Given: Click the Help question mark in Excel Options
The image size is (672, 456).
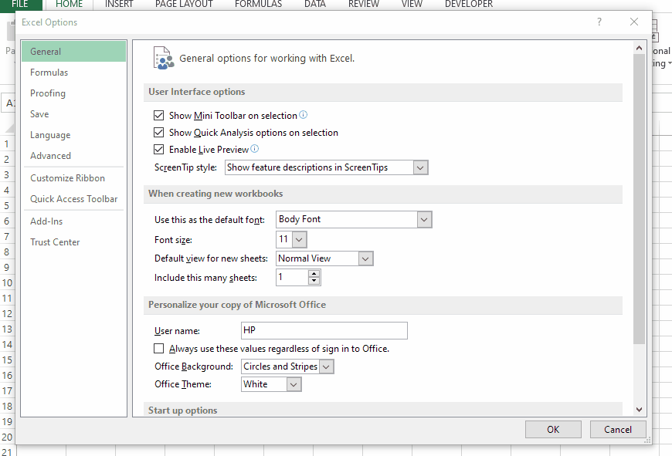Looking at the screenshot, I should point(599,22).
